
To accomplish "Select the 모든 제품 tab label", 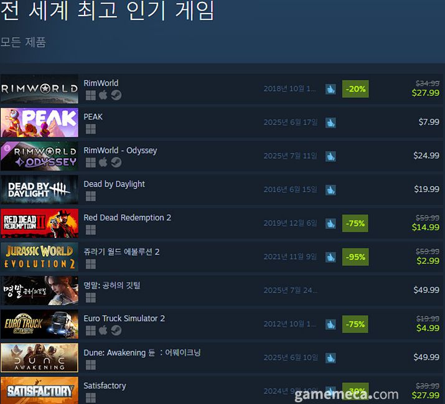I will pyautogui.click(x=23, y=42).
